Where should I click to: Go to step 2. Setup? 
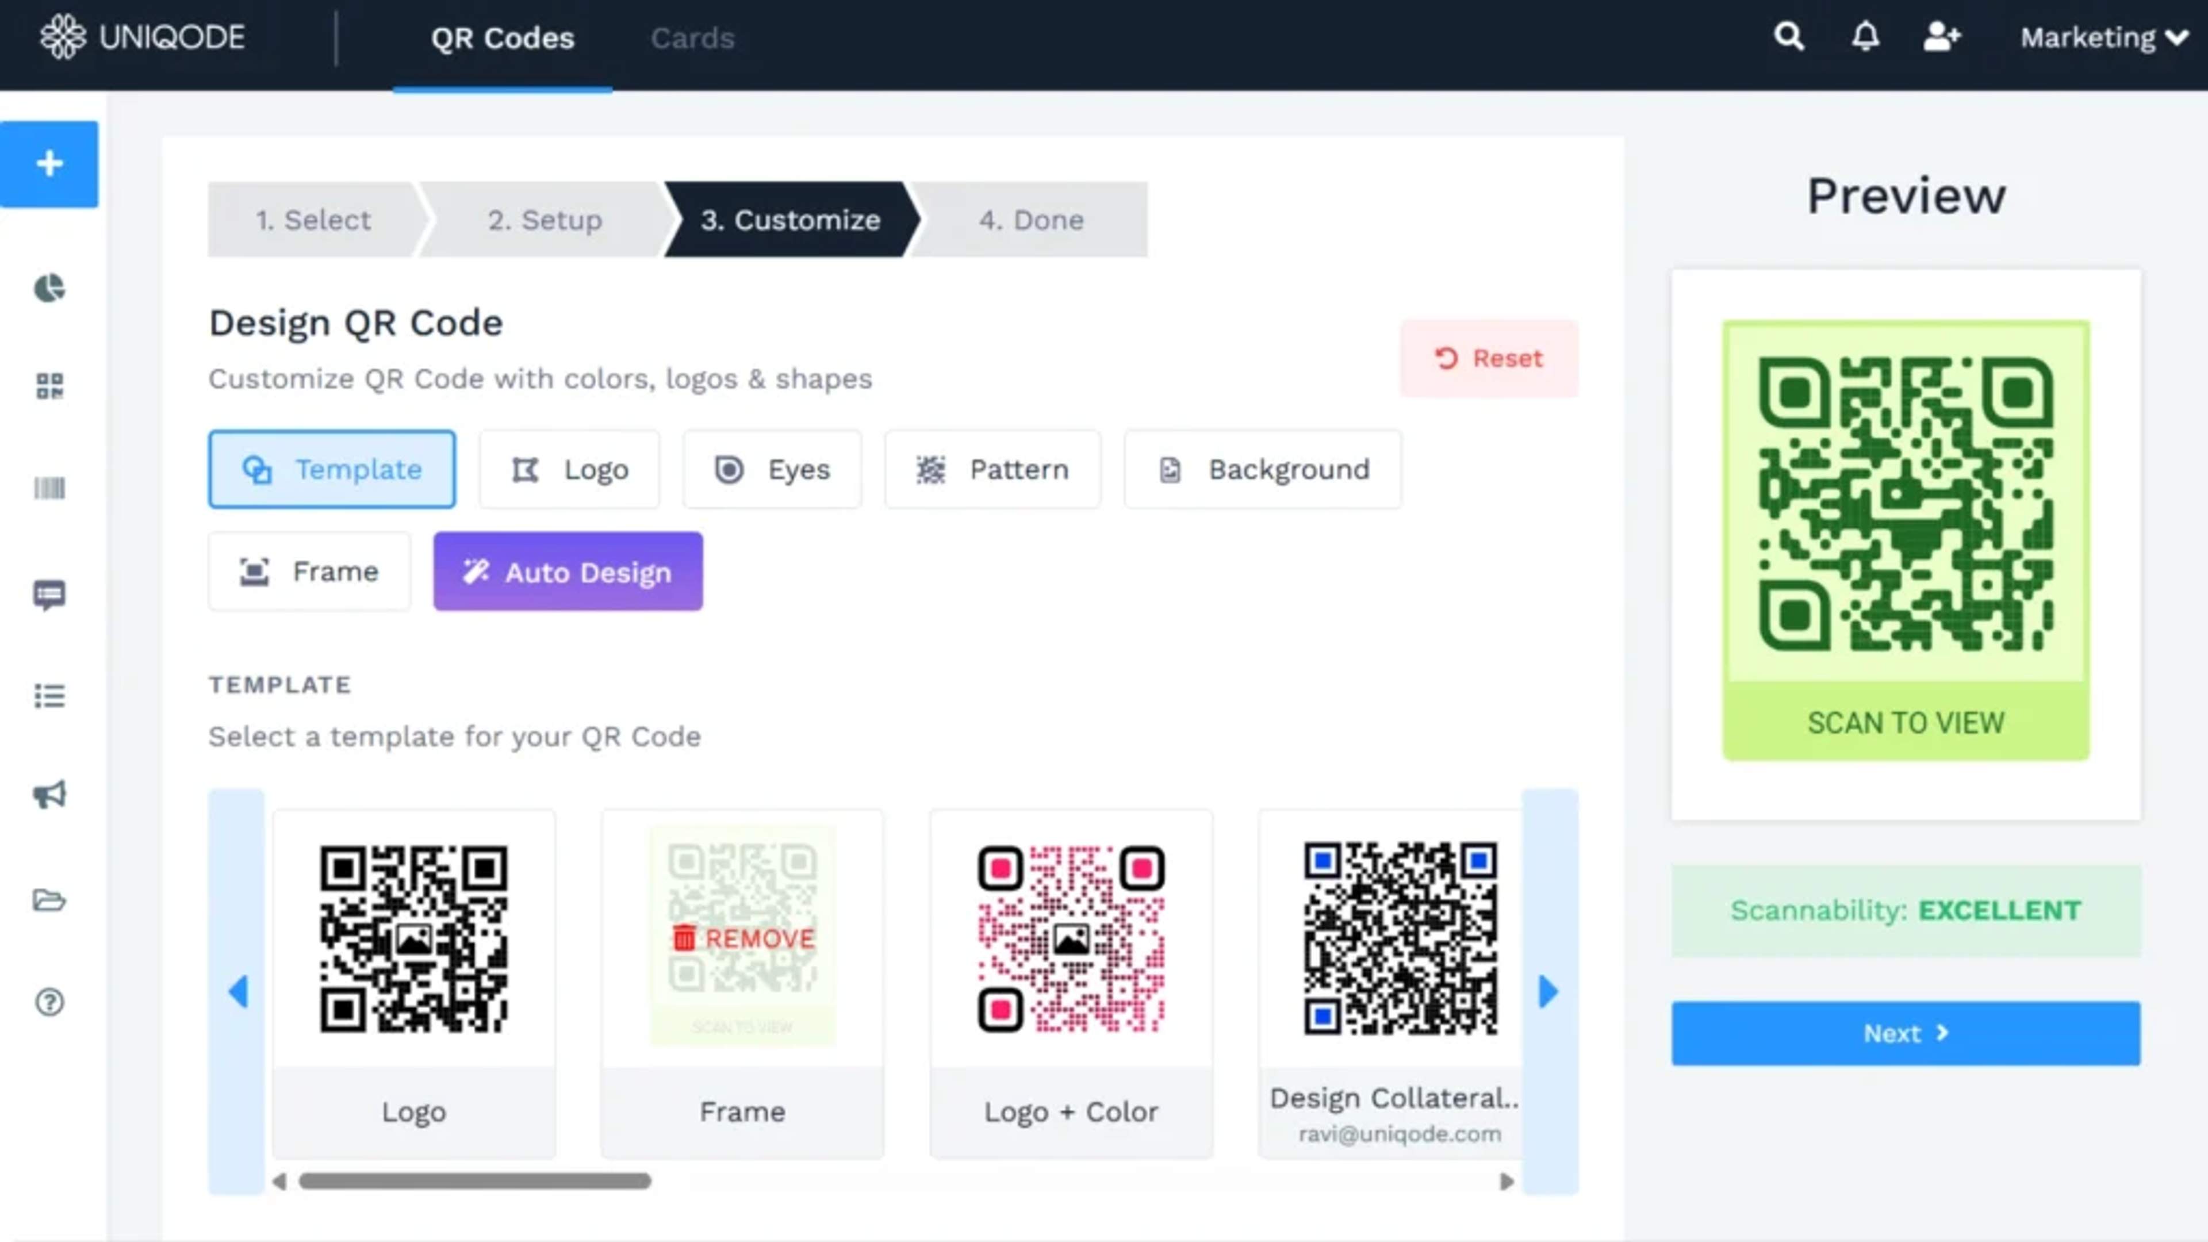point(545,220)
